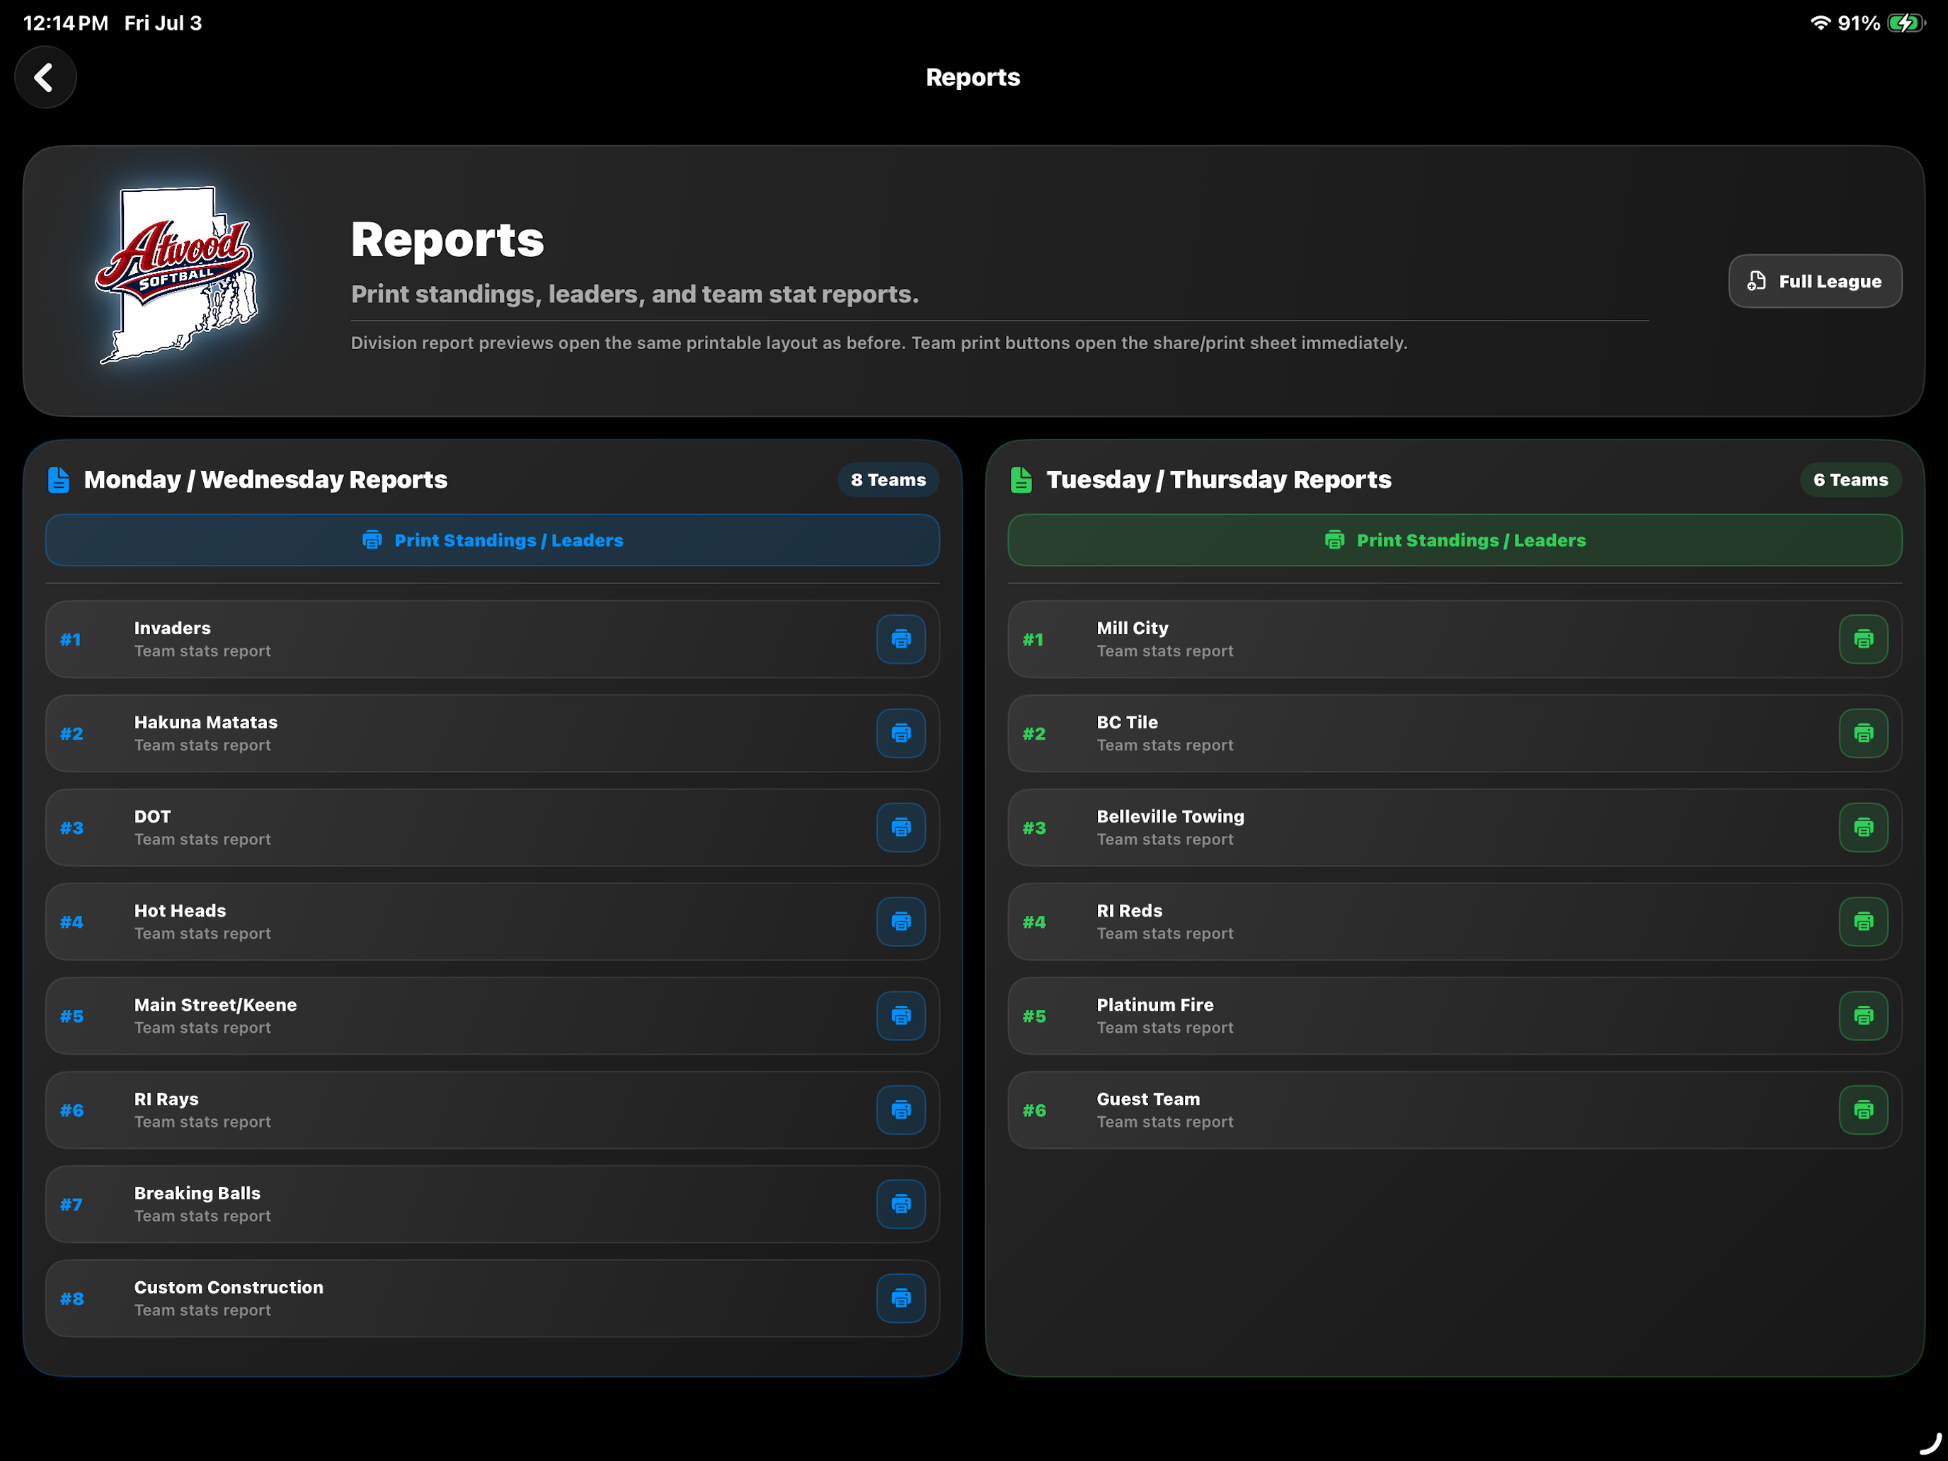
Task: Select the Main Street/Keene team name
Action: 216,1006
